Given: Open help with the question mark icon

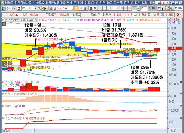Looking at the screenshot, I should point(167,3).
